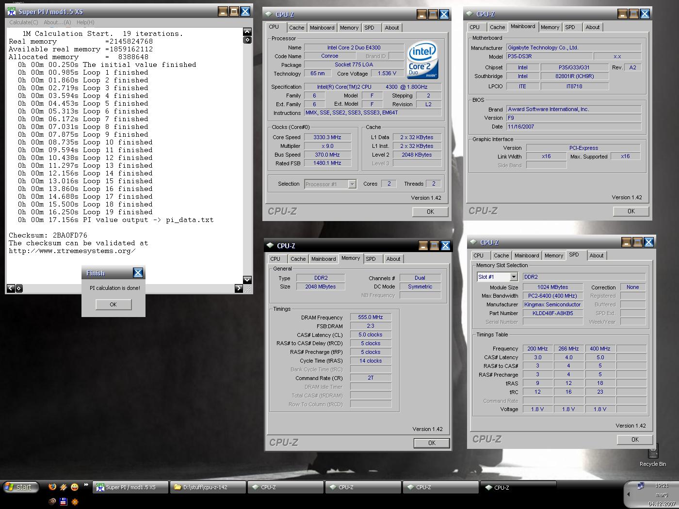Open Memory tab in CPU-Z SPD window
The height and width of the screenshot is (509, 679).
click(x=554, y=255)
